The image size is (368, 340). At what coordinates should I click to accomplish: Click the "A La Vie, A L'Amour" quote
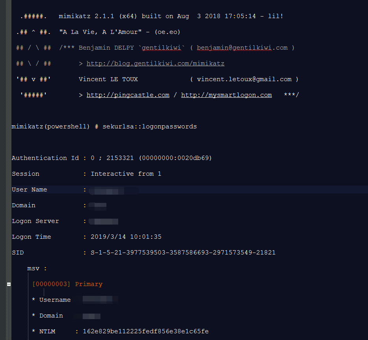tap(100, 32)
